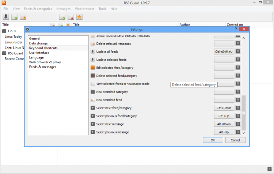Viewport: 274px width, 174px height.
Task: Reset shortcut for Delete selected messages
Action: [238, 43]
